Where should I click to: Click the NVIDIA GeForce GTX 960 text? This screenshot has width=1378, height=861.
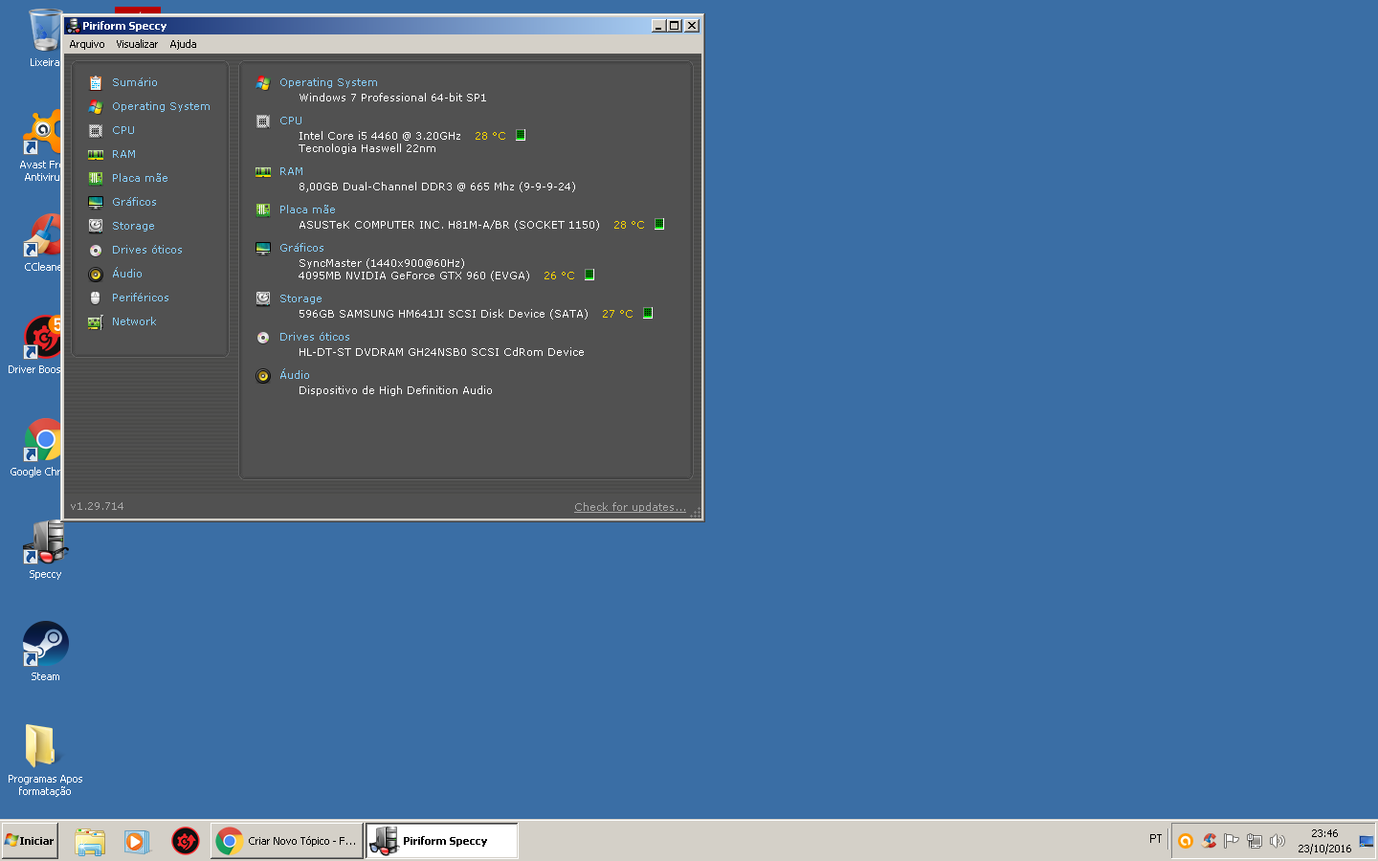tap(413, 276)
